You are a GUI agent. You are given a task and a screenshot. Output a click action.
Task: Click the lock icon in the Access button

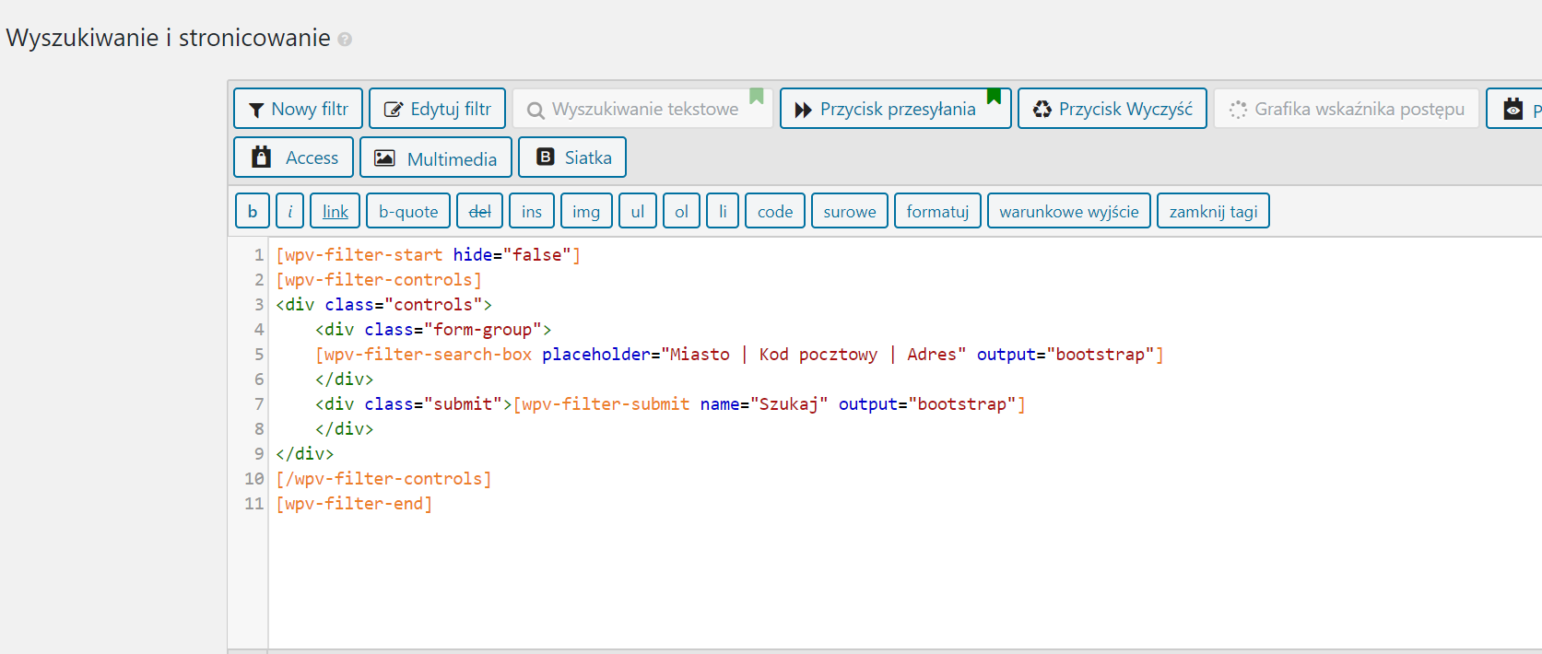262,157
